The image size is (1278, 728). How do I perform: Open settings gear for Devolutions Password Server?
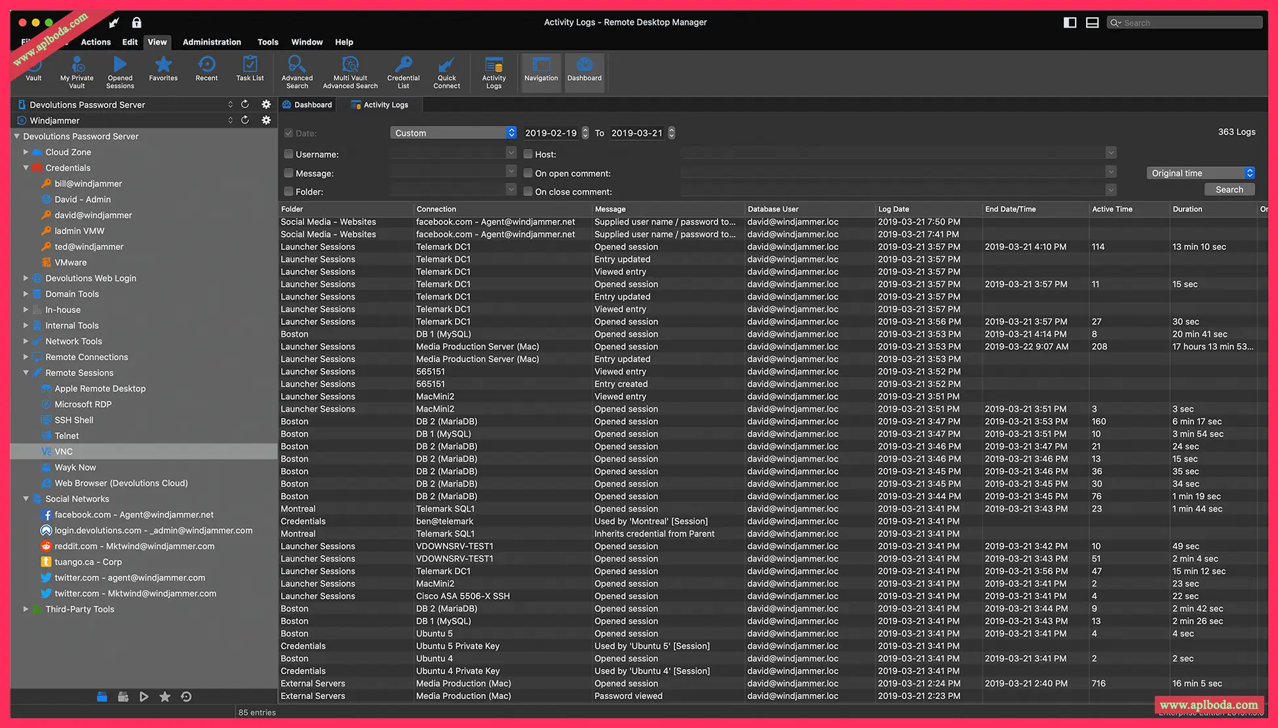click(x=266, y=104)
